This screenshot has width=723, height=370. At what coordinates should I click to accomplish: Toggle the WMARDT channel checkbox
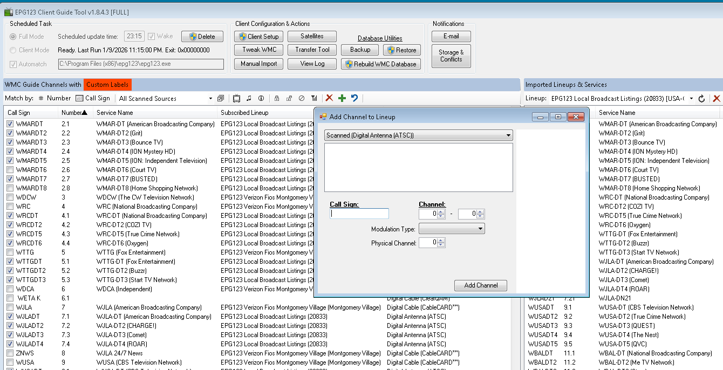click(10, 124)
